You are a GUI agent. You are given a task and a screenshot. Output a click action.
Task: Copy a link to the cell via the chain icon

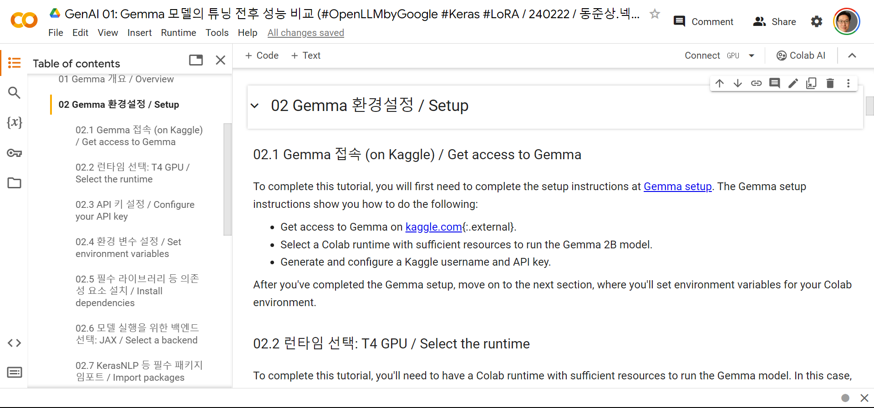point(757,83)
